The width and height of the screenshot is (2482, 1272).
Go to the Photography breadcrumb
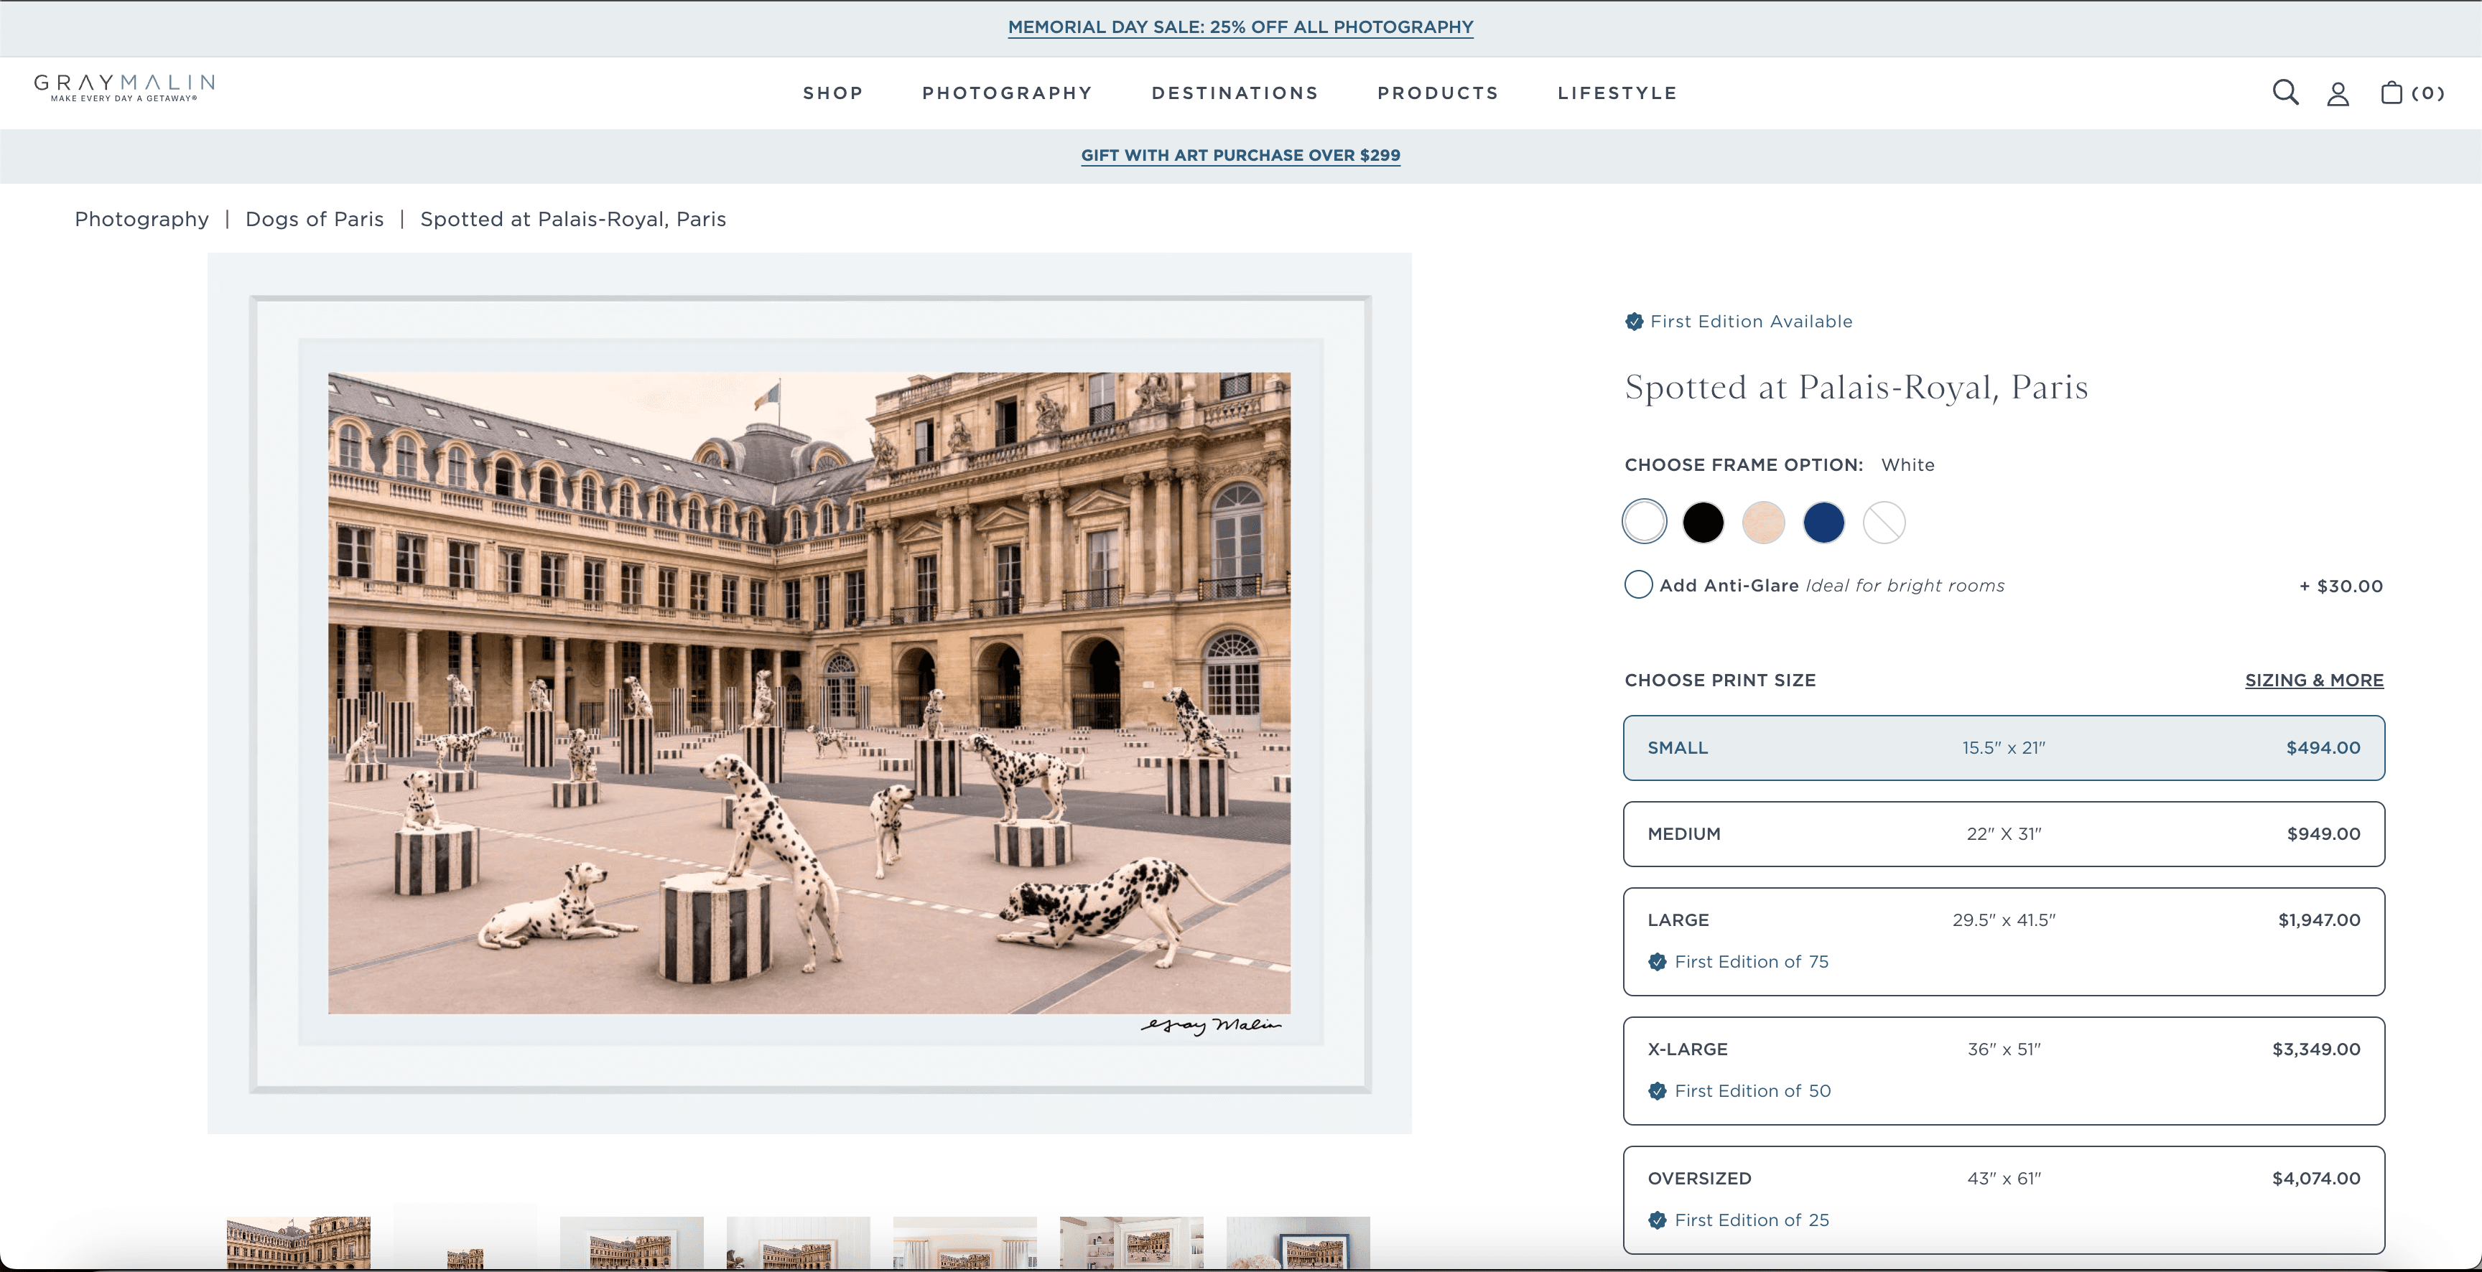[x=141, y=218]
